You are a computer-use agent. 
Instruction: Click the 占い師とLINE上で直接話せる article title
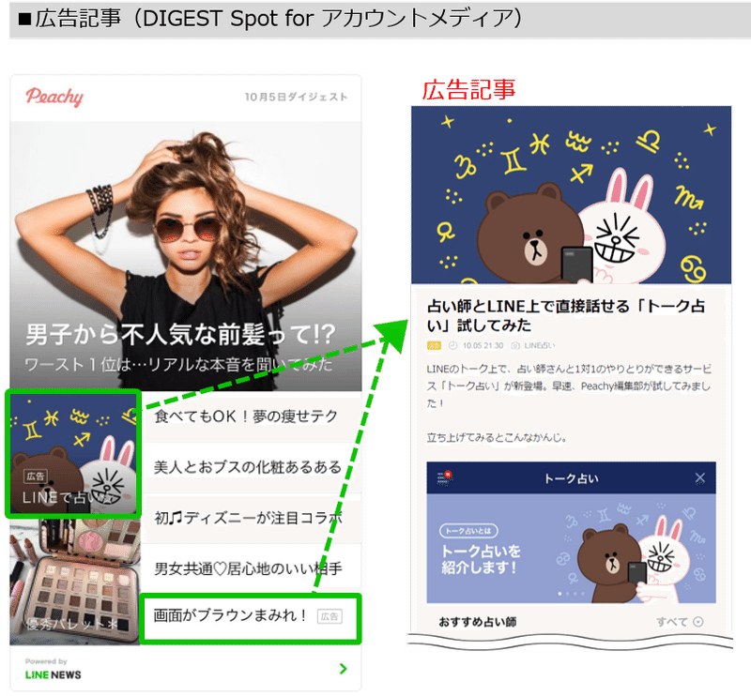coord(565,316)
